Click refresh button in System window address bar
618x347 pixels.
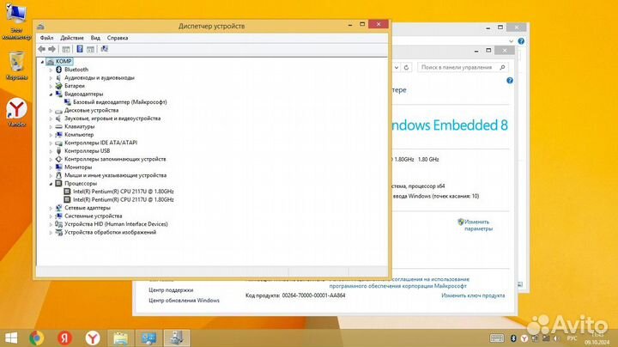[x=406, y=68]
